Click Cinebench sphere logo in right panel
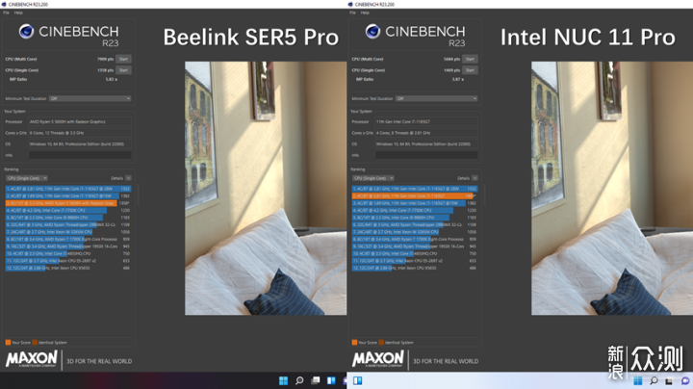 tap(372, 32)
